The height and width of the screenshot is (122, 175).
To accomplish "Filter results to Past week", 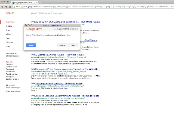I will click(10, 69).
